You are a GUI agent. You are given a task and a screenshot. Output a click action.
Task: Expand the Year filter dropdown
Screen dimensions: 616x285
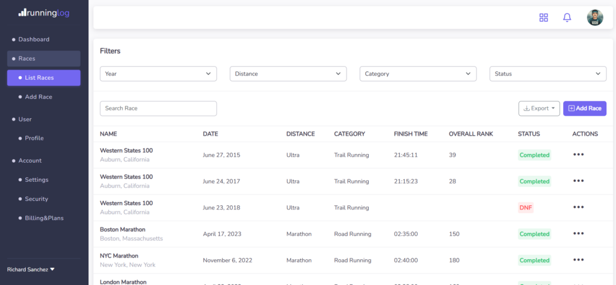158,74
